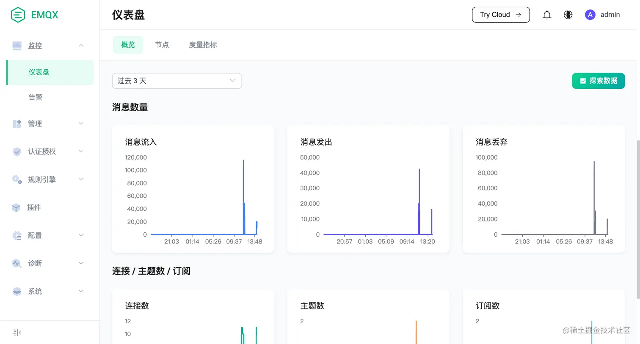This screenshot has height=344, width=640.
Task: Open the notification bell icon
Action: click(547, 14)
